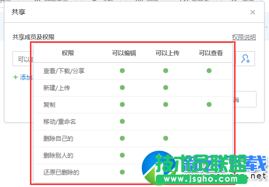This screenshot has height=187, width=269.
Task: Select the 新建/上传 row label
Action: click(56, 88)
